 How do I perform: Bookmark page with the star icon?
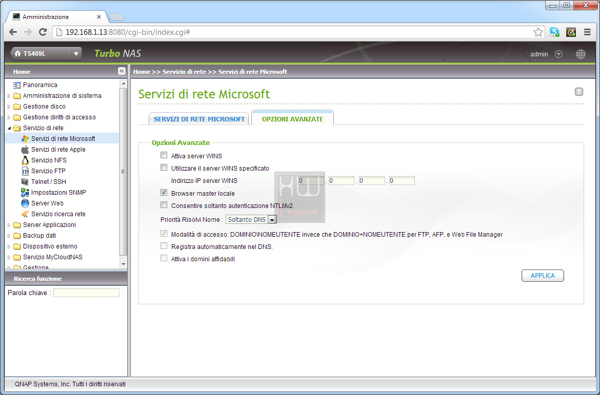(x=538, y=32)
